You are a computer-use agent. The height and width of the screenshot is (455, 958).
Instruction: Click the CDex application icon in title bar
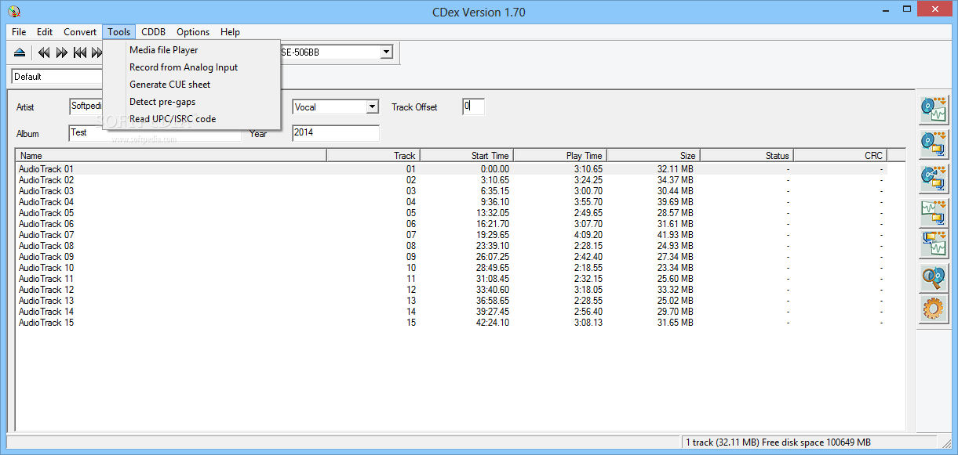[x=13, y=12]
